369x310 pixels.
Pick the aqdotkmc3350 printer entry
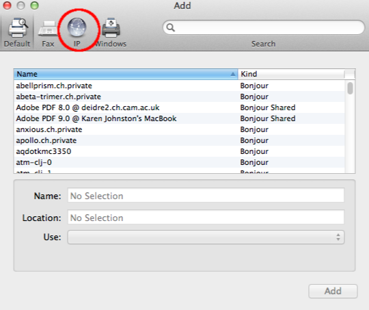click(x=179, y=151)
